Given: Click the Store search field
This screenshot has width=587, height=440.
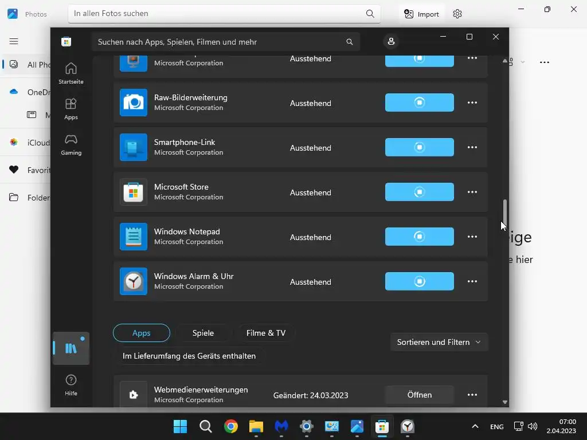Looking at the screenshot, I should [x=225, y=42].
